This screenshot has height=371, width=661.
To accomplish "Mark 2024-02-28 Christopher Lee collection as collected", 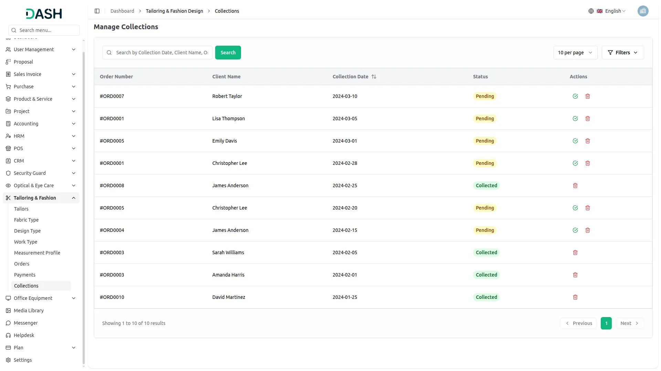I will tap(575, 163).
